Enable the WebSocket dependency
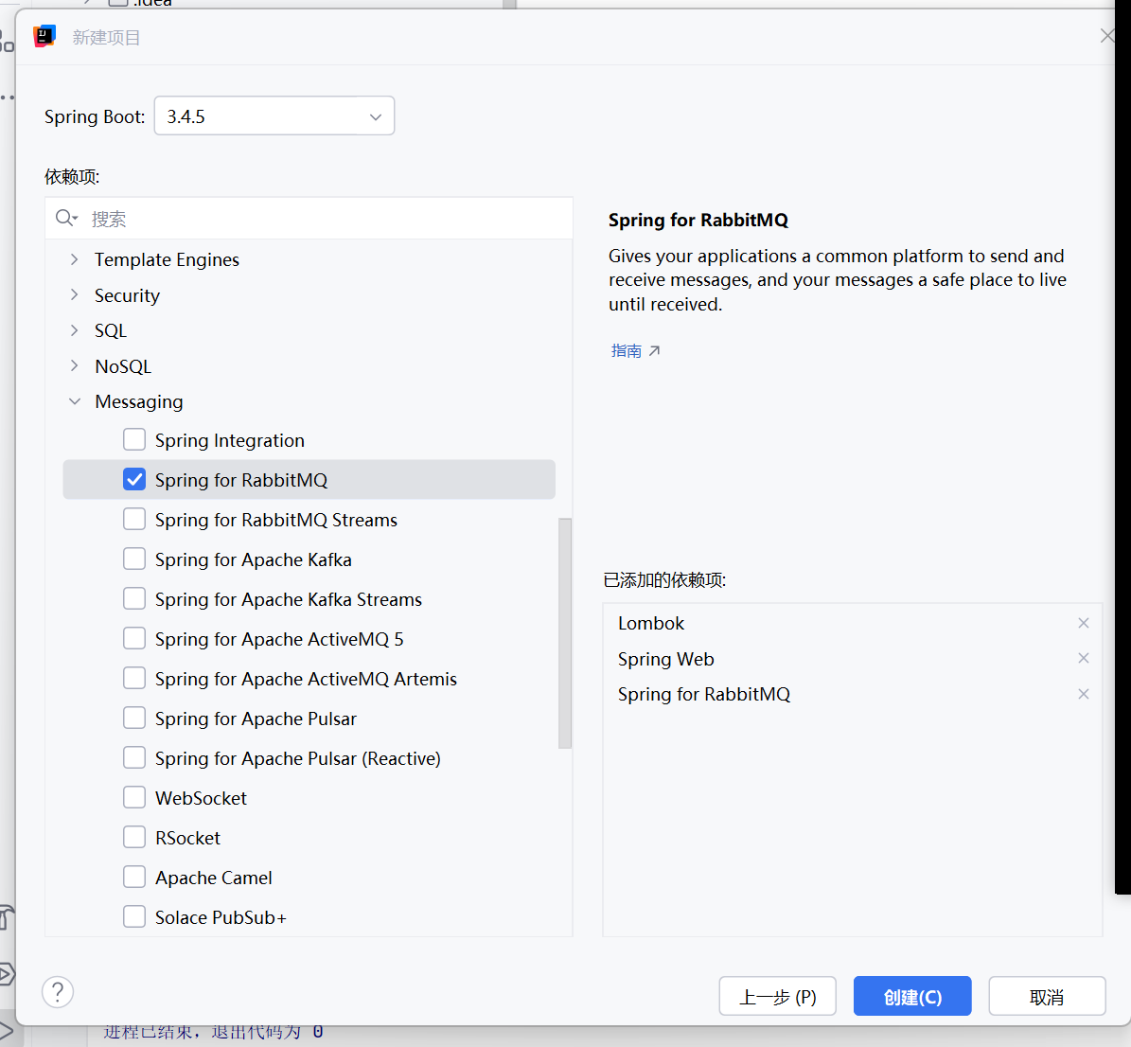Image resolution: width=1131 pixels, height=1047 pixels. (134, 797)
